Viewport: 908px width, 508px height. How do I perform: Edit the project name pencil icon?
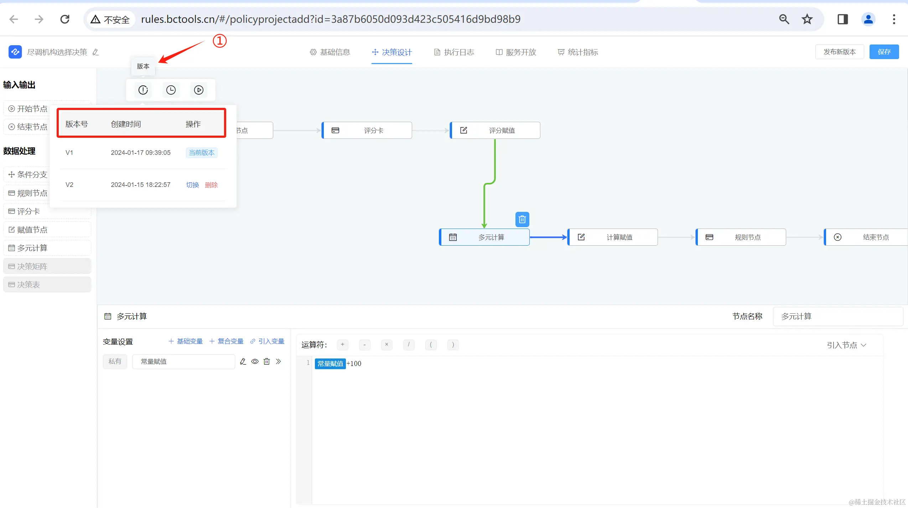click(95, 52)
